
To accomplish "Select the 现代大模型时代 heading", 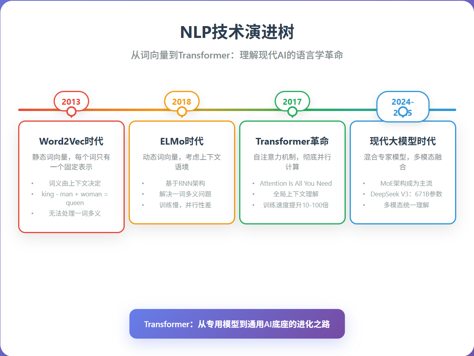I will (403, 141).
